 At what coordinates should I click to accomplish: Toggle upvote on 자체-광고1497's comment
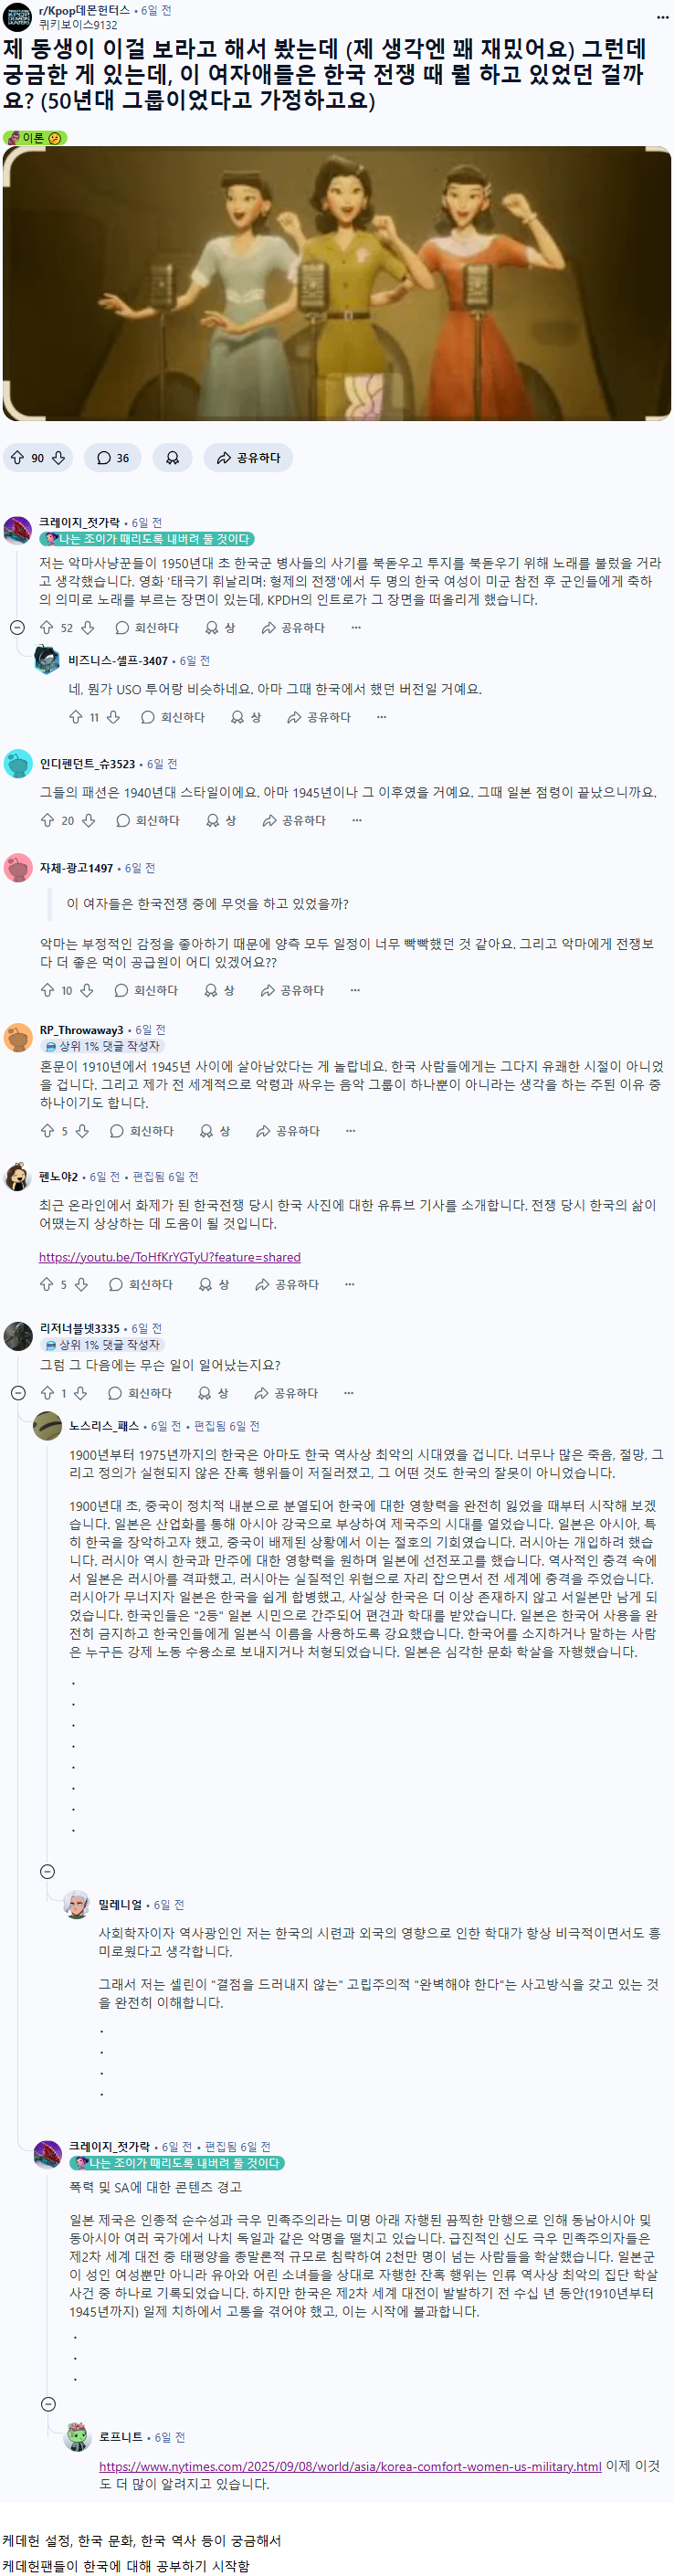tap(46, 991)
